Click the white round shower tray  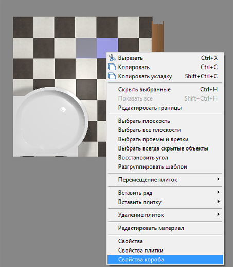click(x=51, y=121)
